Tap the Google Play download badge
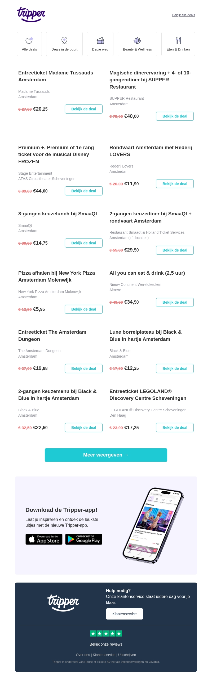Viewport: 212px width, 682px height. 84,539
